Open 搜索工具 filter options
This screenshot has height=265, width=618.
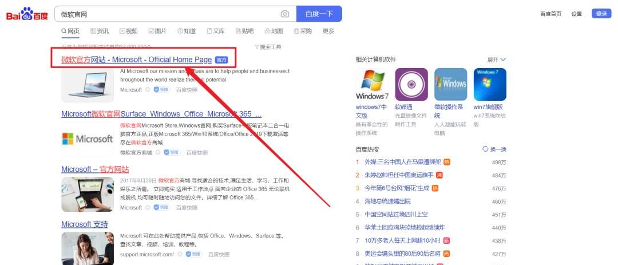click(x=268, y=47)
